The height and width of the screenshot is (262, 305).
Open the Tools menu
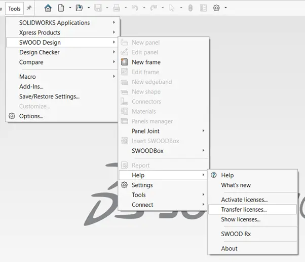tap(14, 9)
